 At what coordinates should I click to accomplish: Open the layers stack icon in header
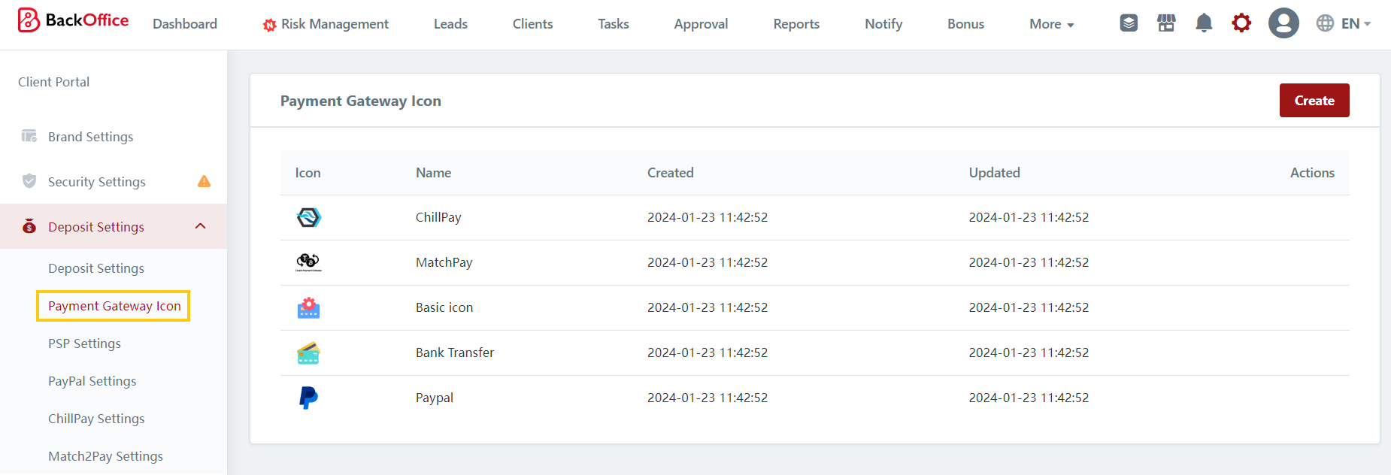click(x=1129, y=23)
